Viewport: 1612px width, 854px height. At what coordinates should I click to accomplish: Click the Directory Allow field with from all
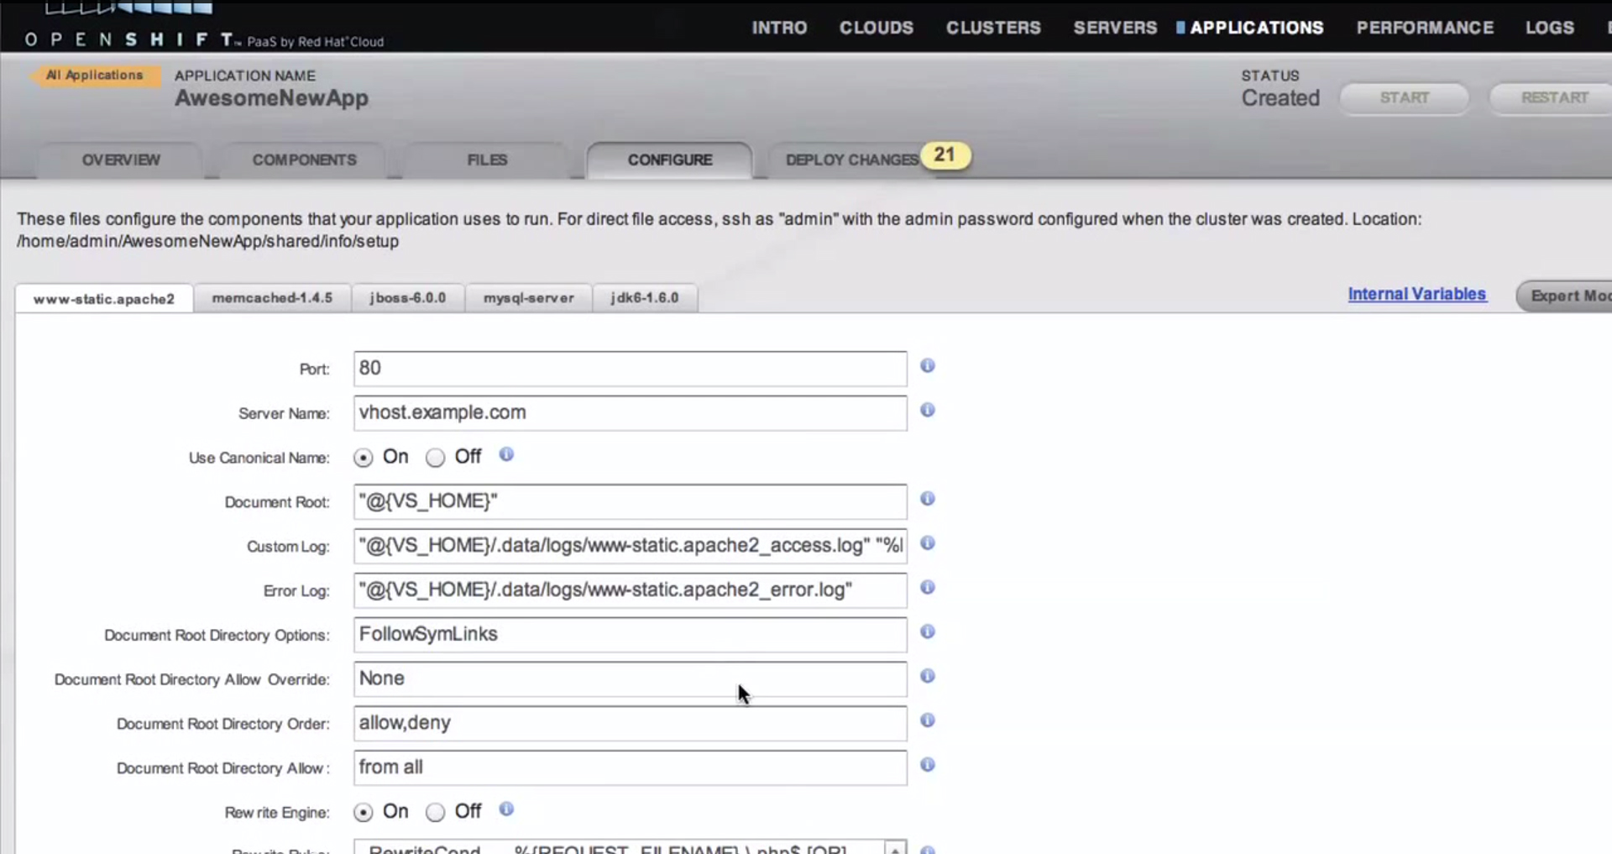(630, 768)
